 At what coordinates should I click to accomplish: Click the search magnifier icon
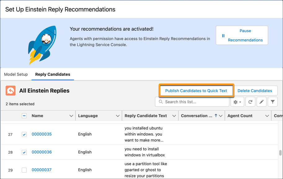tap(161, 102)
